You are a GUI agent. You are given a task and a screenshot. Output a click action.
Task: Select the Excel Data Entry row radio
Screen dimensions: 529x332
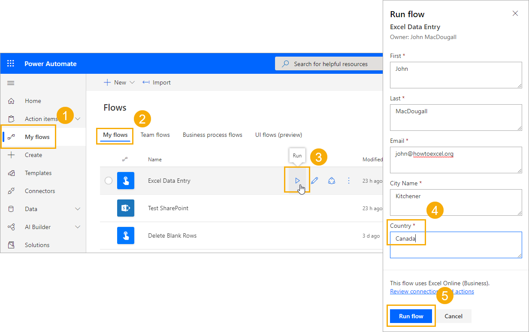click(109, 181)
